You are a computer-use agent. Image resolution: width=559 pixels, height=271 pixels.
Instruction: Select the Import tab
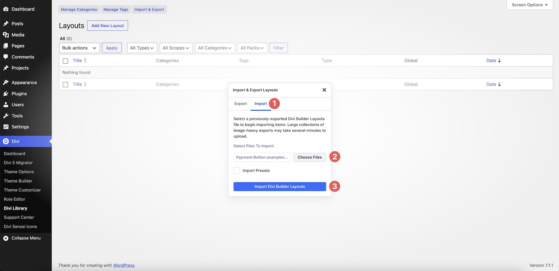(x=261, y=104)
